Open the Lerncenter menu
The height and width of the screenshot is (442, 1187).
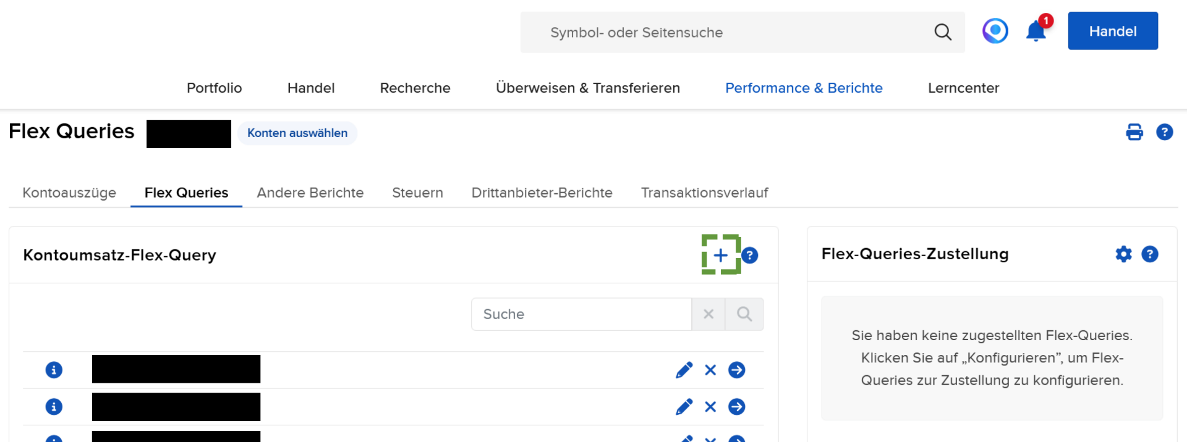[x=963, y=88]
